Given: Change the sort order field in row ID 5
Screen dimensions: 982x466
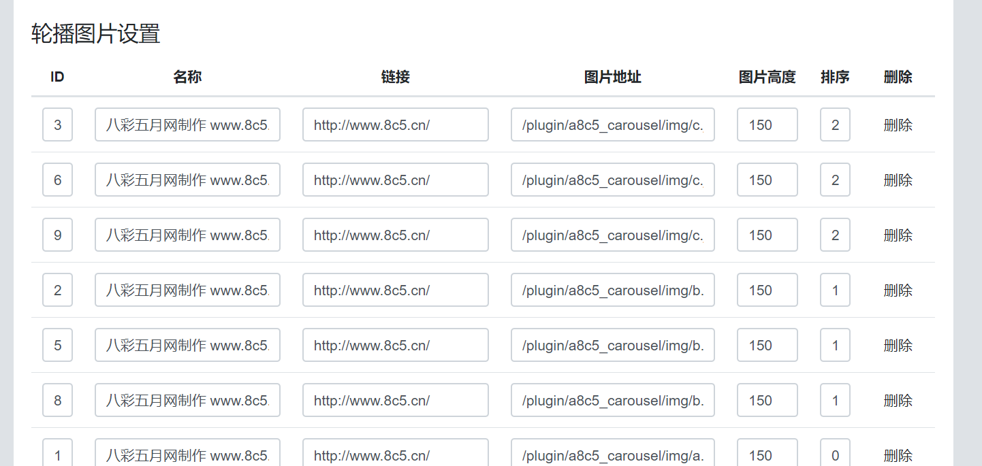Looking at the screenshot, I should pyautogui.click(x=835, y=345).
